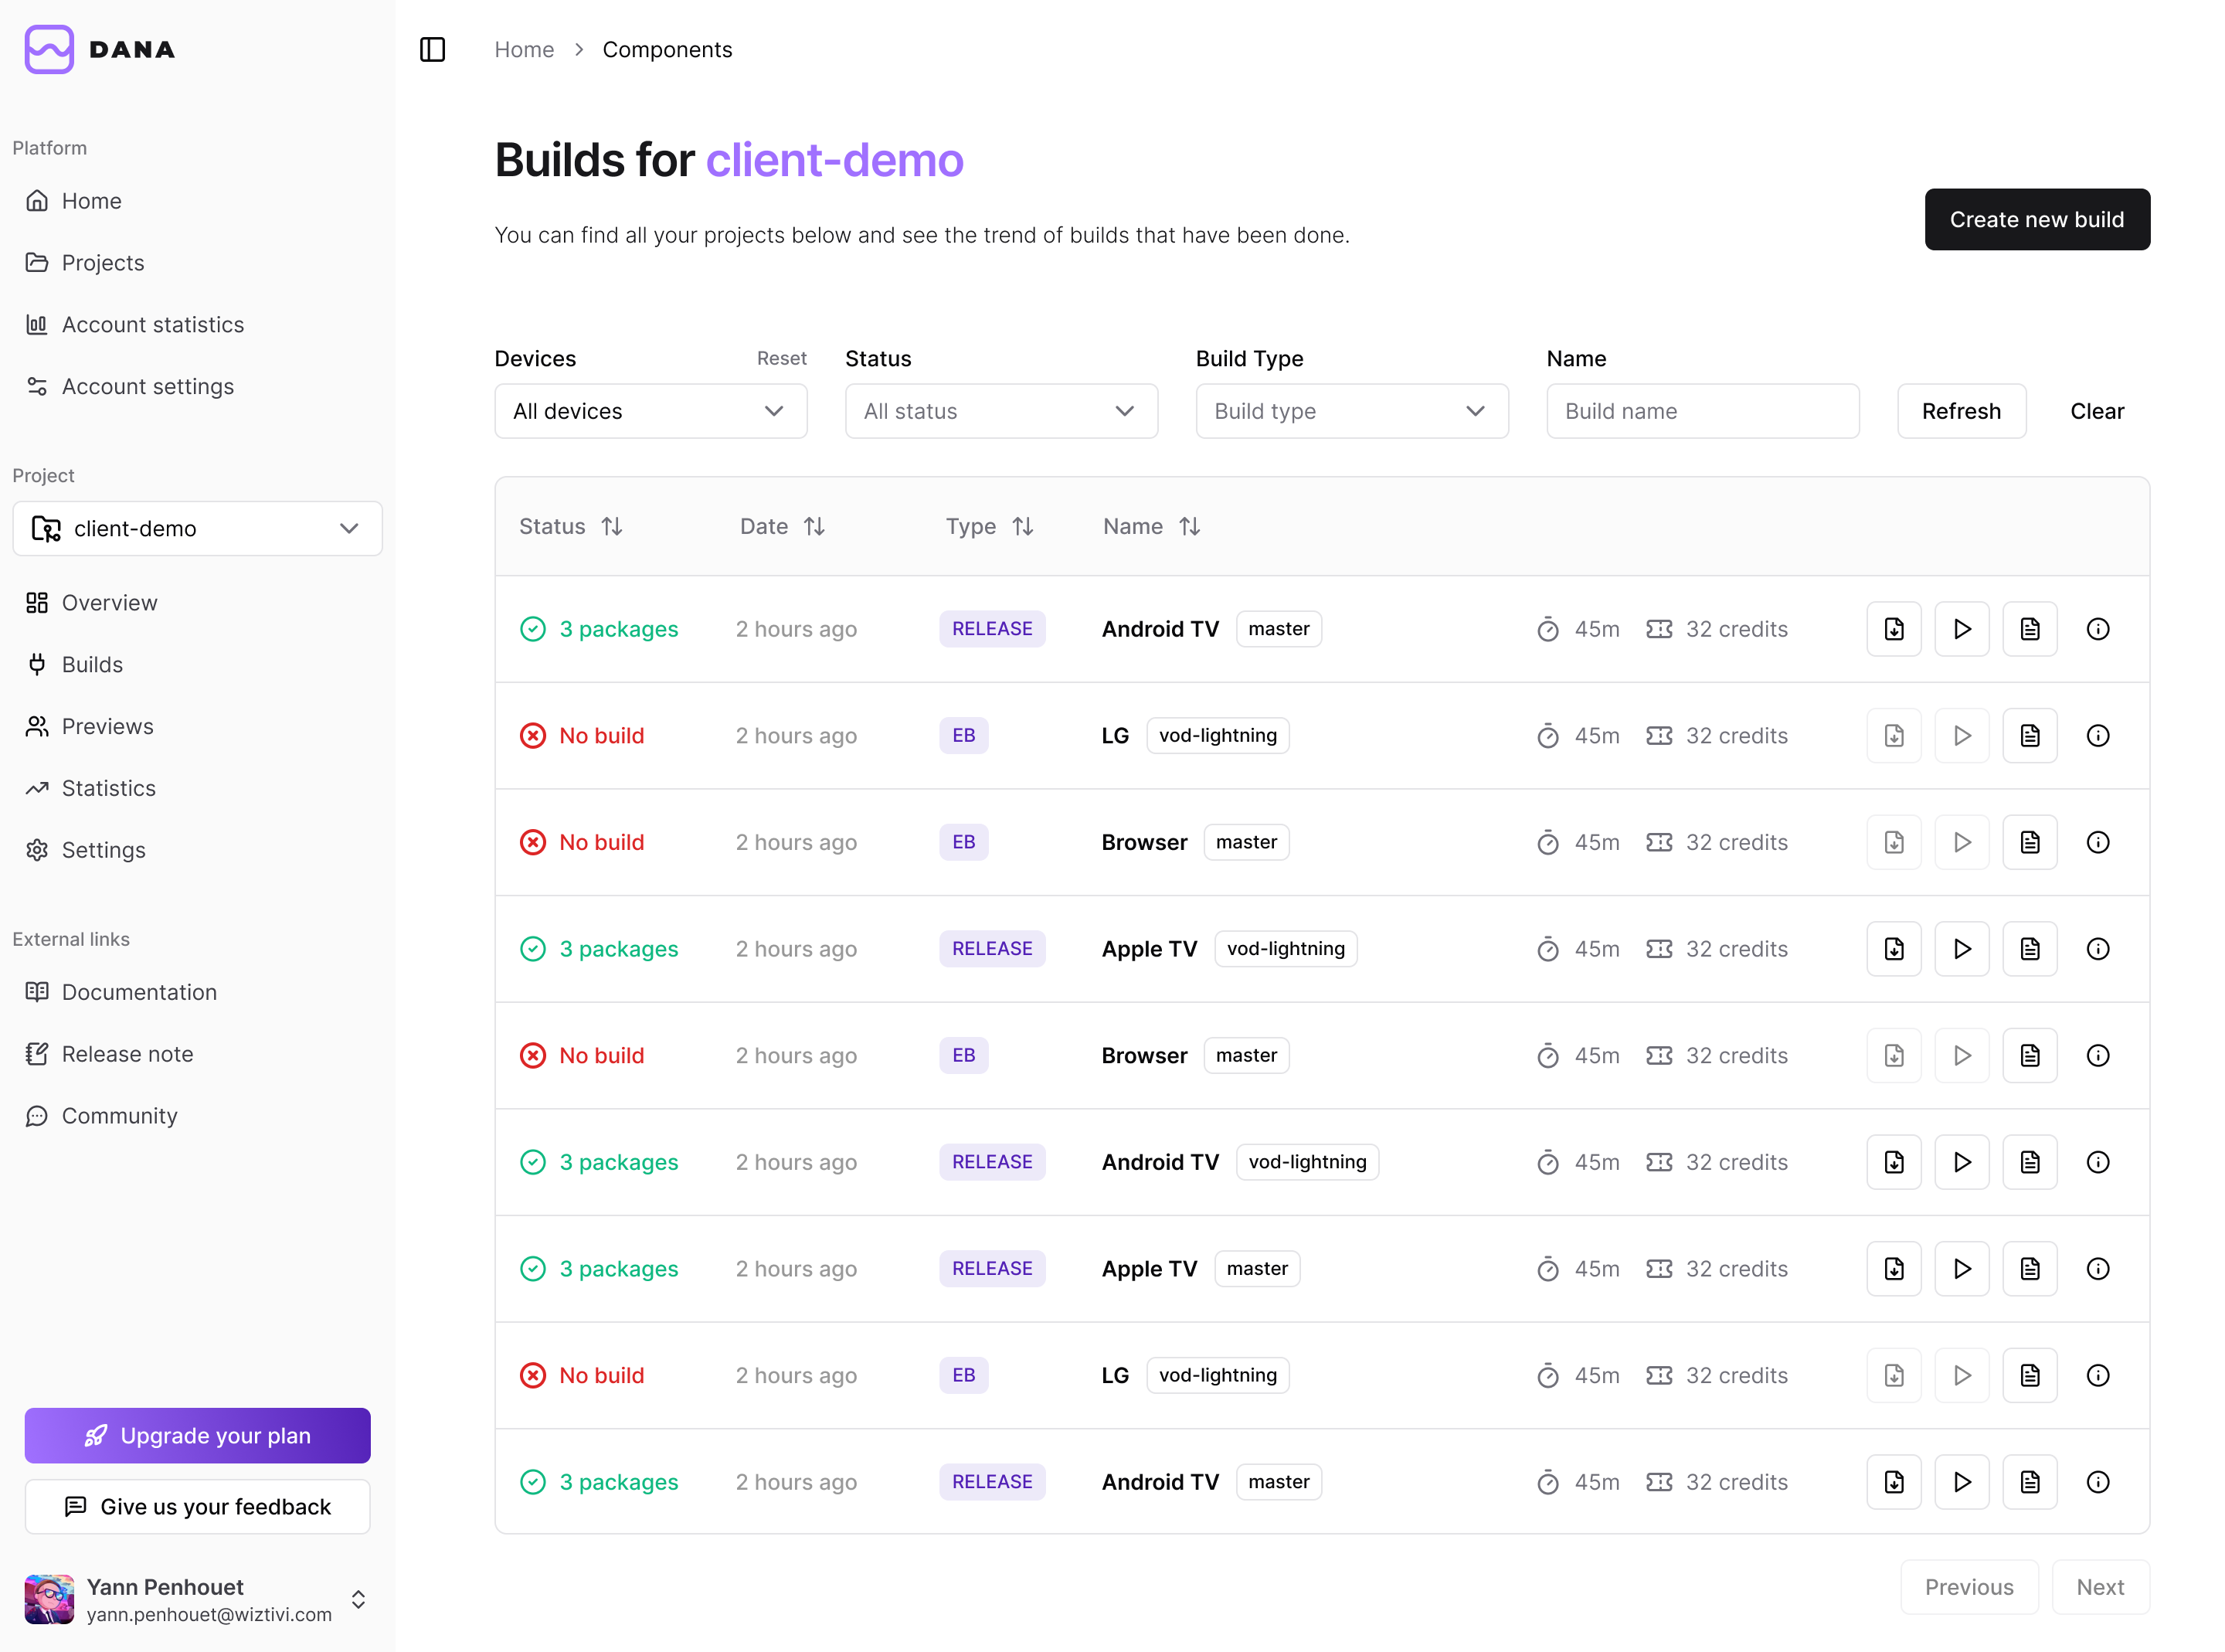Run the Apple TV vod-lightning build

[x=1962, y=948]
